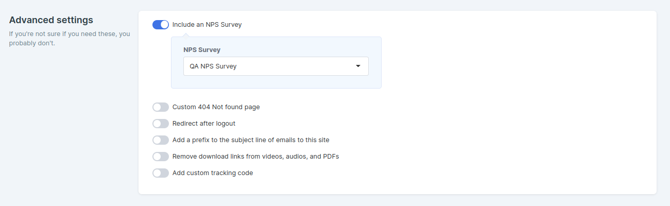Open the NPS Survey combo box
Viewport: 670px width, 206px height.
click(x=276, y=66)
